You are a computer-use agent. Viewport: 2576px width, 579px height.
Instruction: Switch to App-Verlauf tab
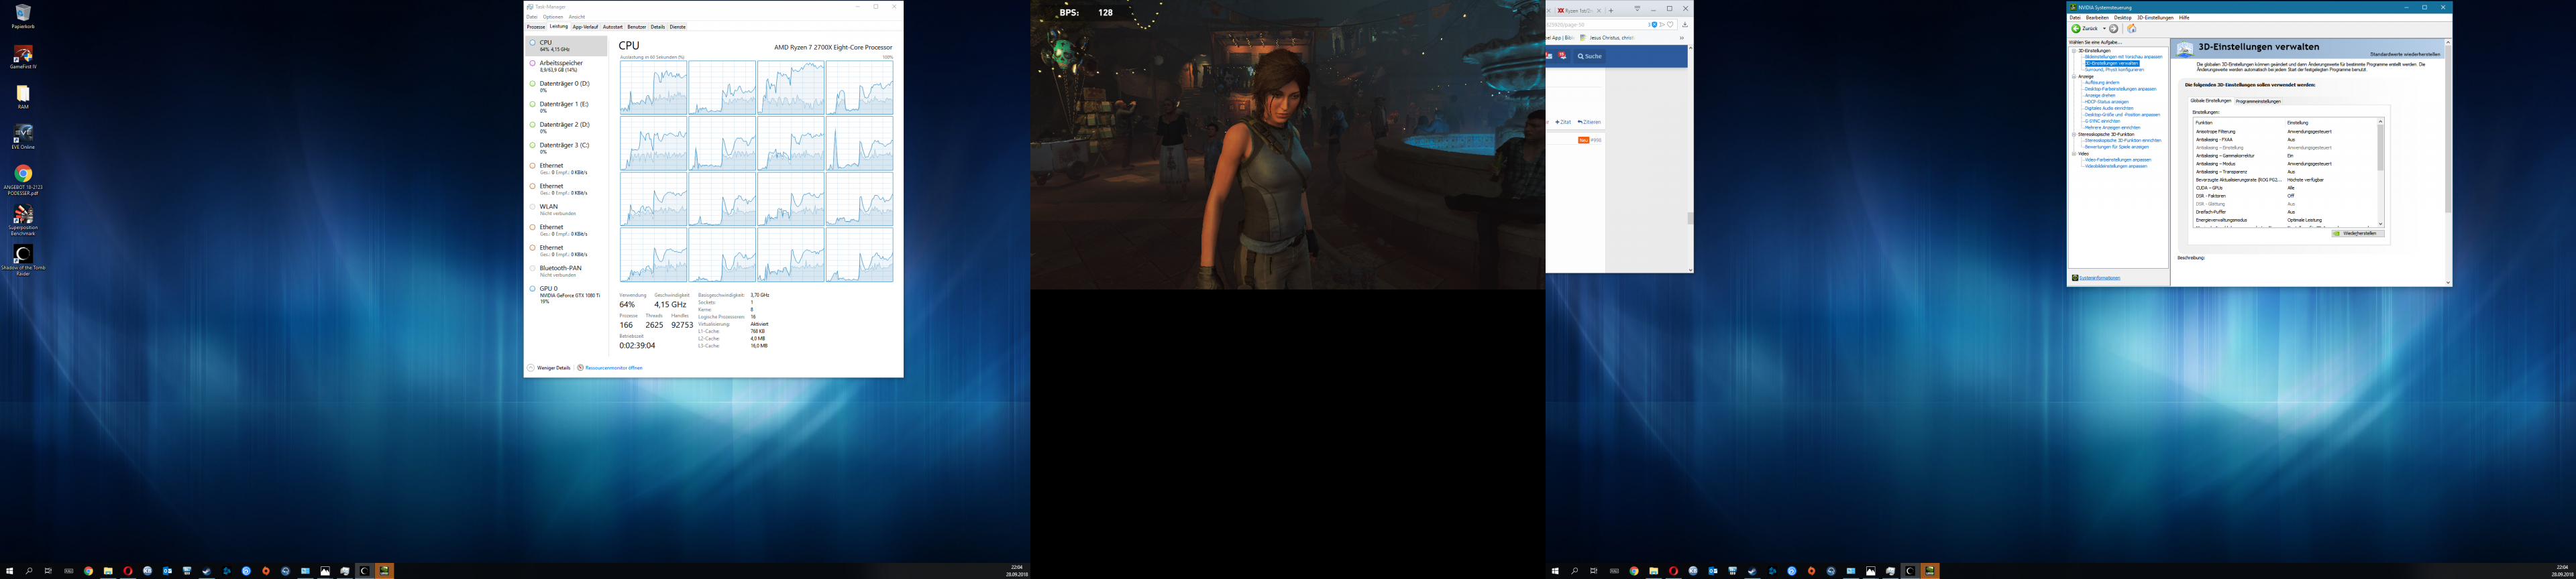pyautogui.click(x=585, y=27)
